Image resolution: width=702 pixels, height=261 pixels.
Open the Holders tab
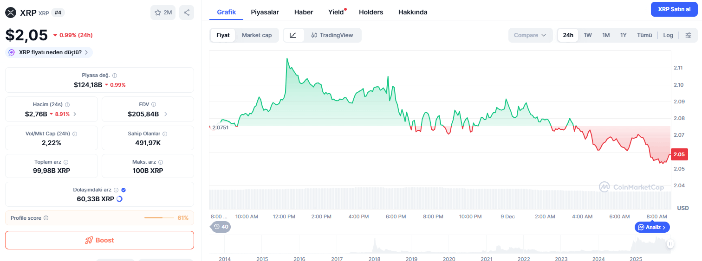pyautogui.click(x=371, y=12)
